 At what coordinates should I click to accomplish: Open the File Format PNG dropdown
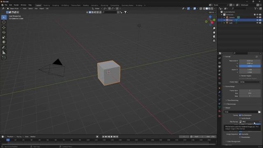click(250, 122)
